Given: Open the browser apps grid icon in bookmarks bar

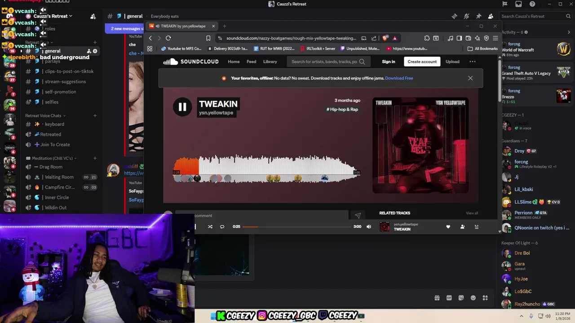Looking at the screenshot, I should [150, 48].
